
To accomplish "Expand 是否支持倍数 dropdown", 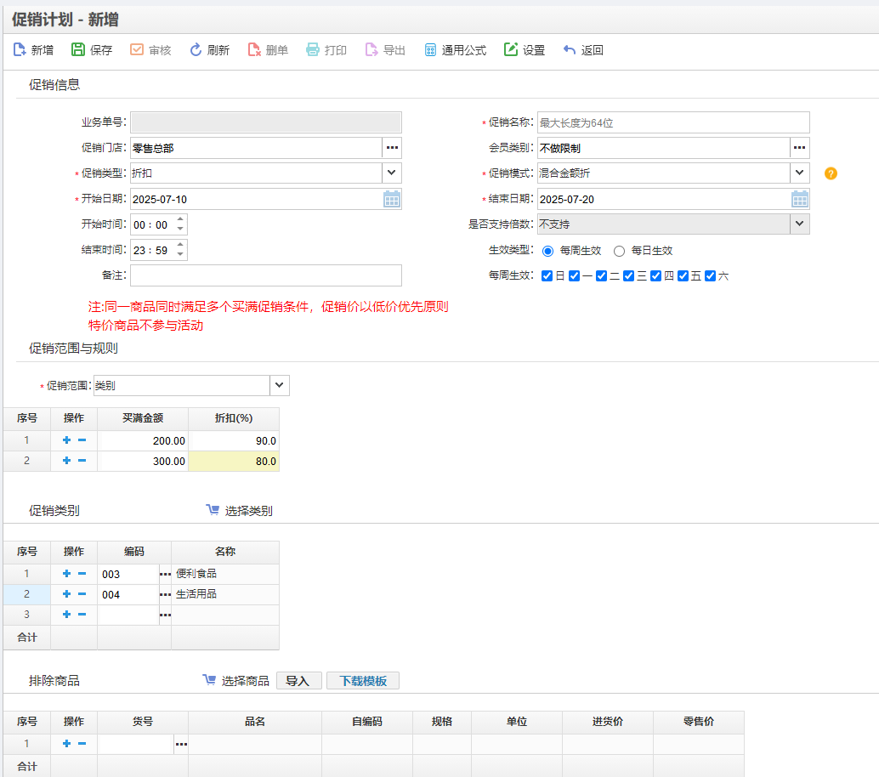I will [x=799, y=224].
